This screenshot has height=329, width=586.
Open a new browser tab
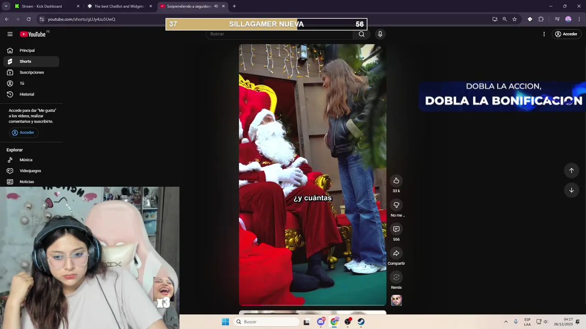coord(234,6)
